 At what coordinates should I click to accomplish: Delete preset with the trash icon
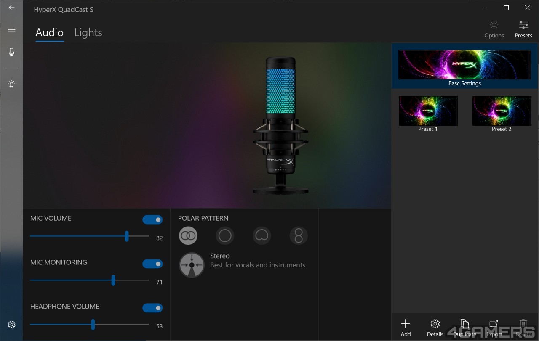tap(523, 328)
